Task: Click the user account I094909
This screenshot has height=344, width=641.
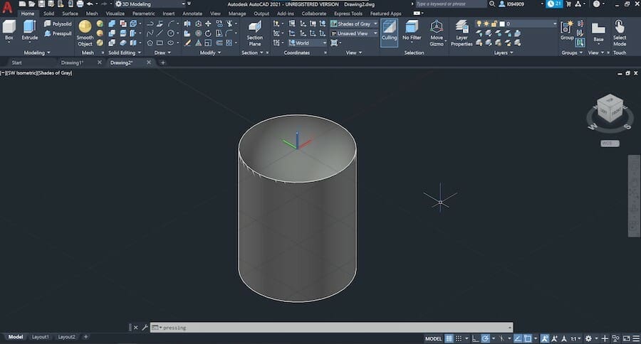Action: click(511, 4)
